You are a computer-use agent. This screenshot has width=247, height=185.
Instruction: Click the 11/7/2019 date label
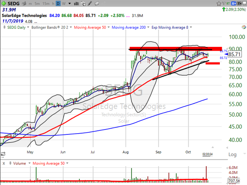pyautogui.click(x=13, y=21)
